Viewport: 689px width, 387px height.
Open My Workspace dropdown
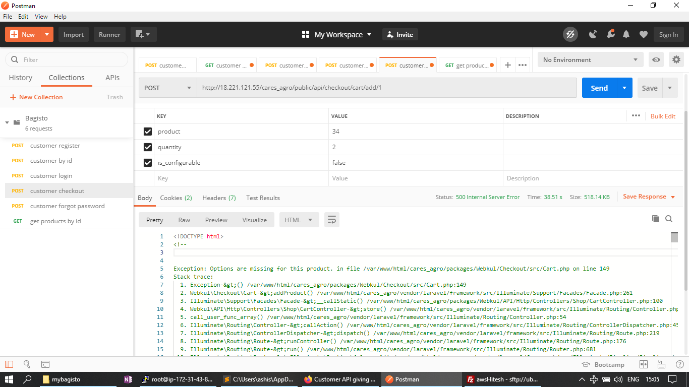[x=336, y=34]
